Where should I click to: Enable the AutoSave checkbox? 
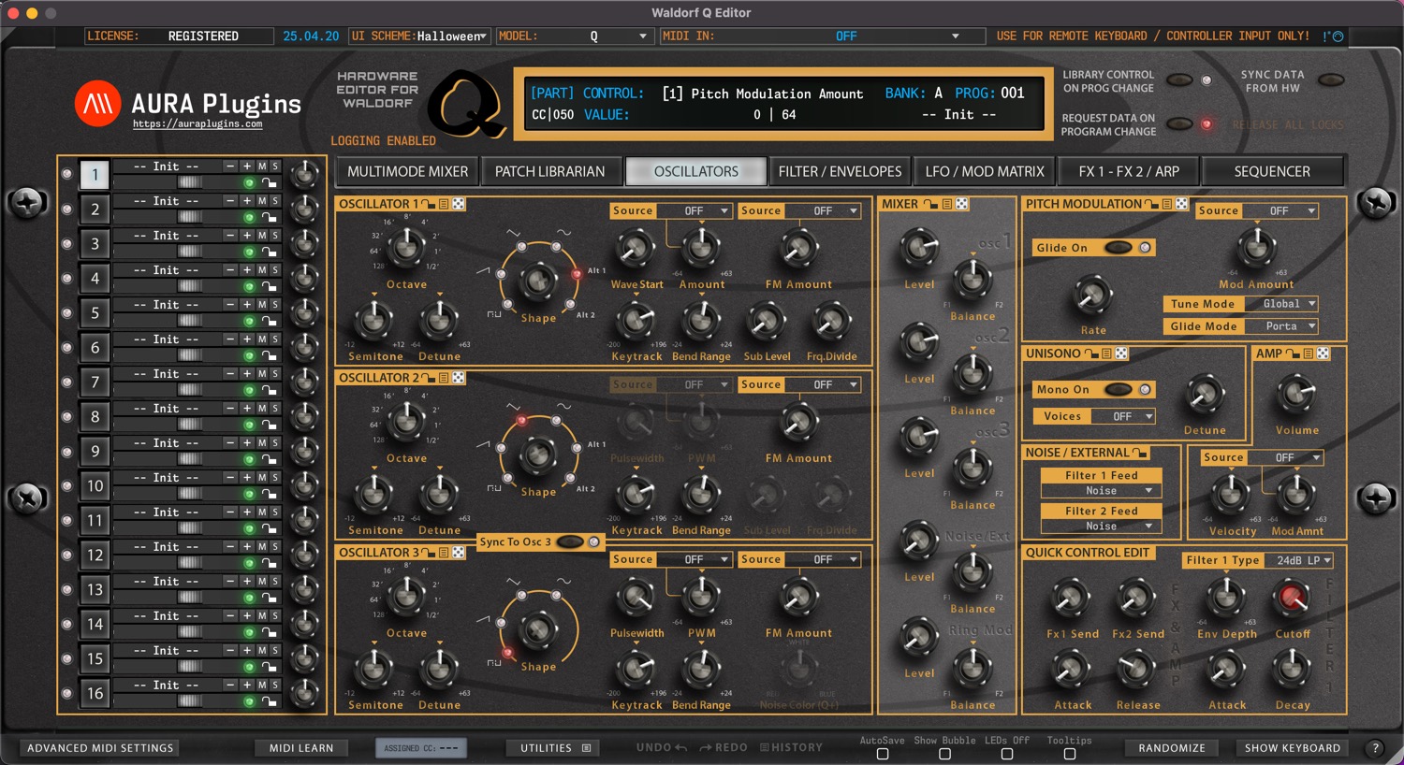click(x=883, y=754)
